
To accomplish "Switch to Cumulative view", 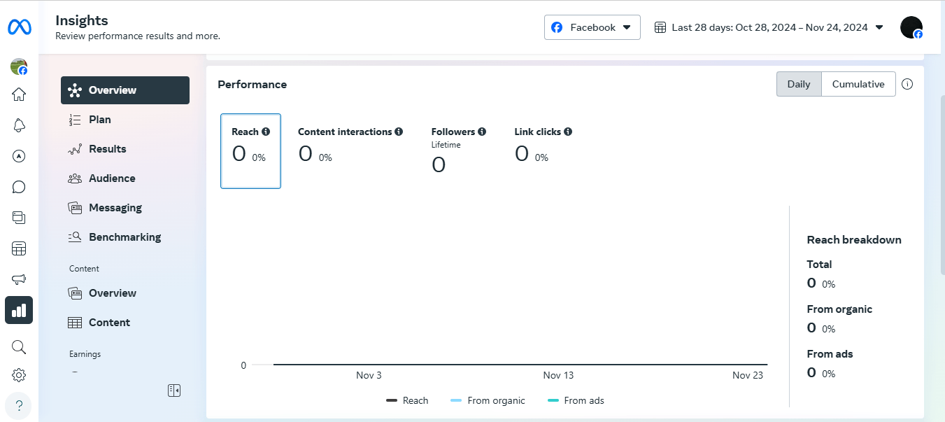I will tap(858, 84).
